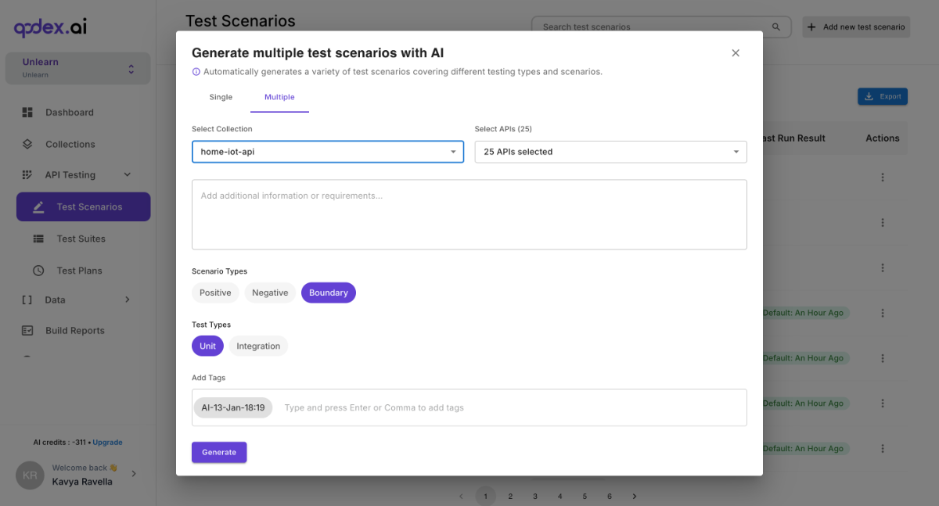This screenshot has height=506, width=939.
Task: Click the Actions column header
Action: point(883,138)
